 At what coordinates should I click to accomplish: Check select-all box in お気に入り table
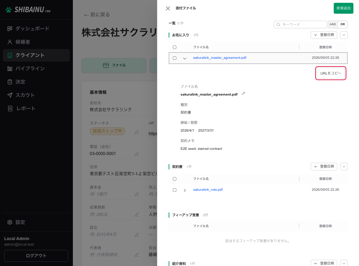[x=175, y=47]
